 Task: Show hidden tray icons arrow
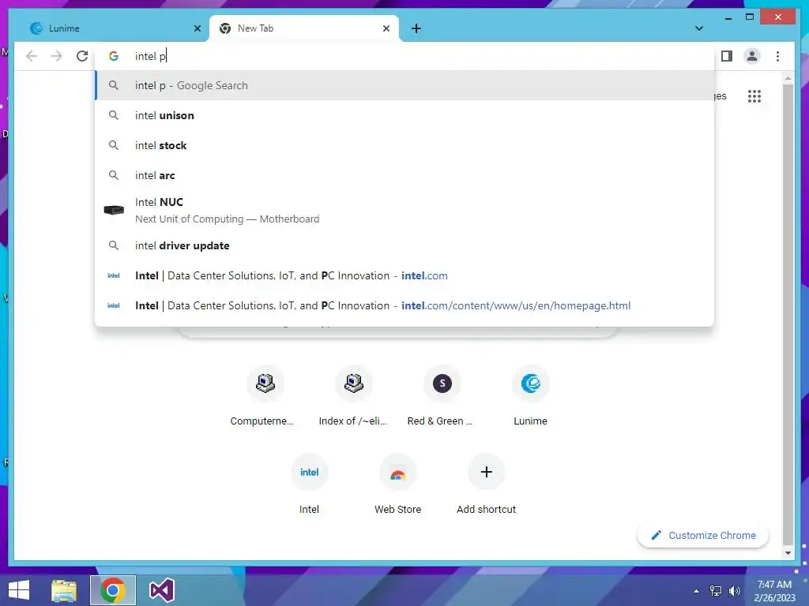click(x=697, y=591)
